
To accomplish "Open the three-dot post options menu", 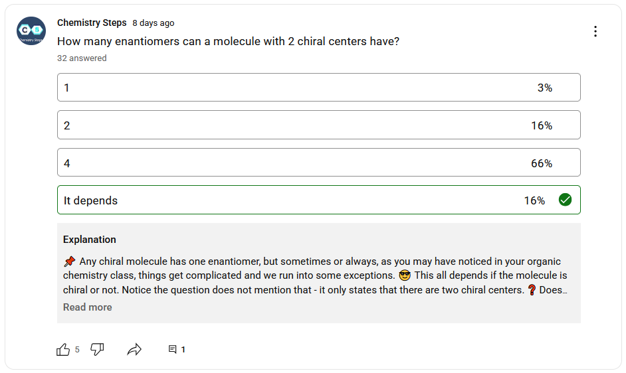I will click(595, 31).
